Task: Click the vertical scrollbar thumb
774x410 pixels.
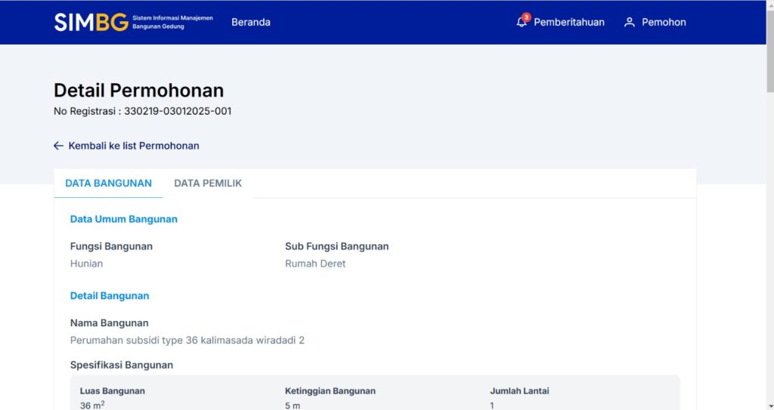Action: (769, 45)
